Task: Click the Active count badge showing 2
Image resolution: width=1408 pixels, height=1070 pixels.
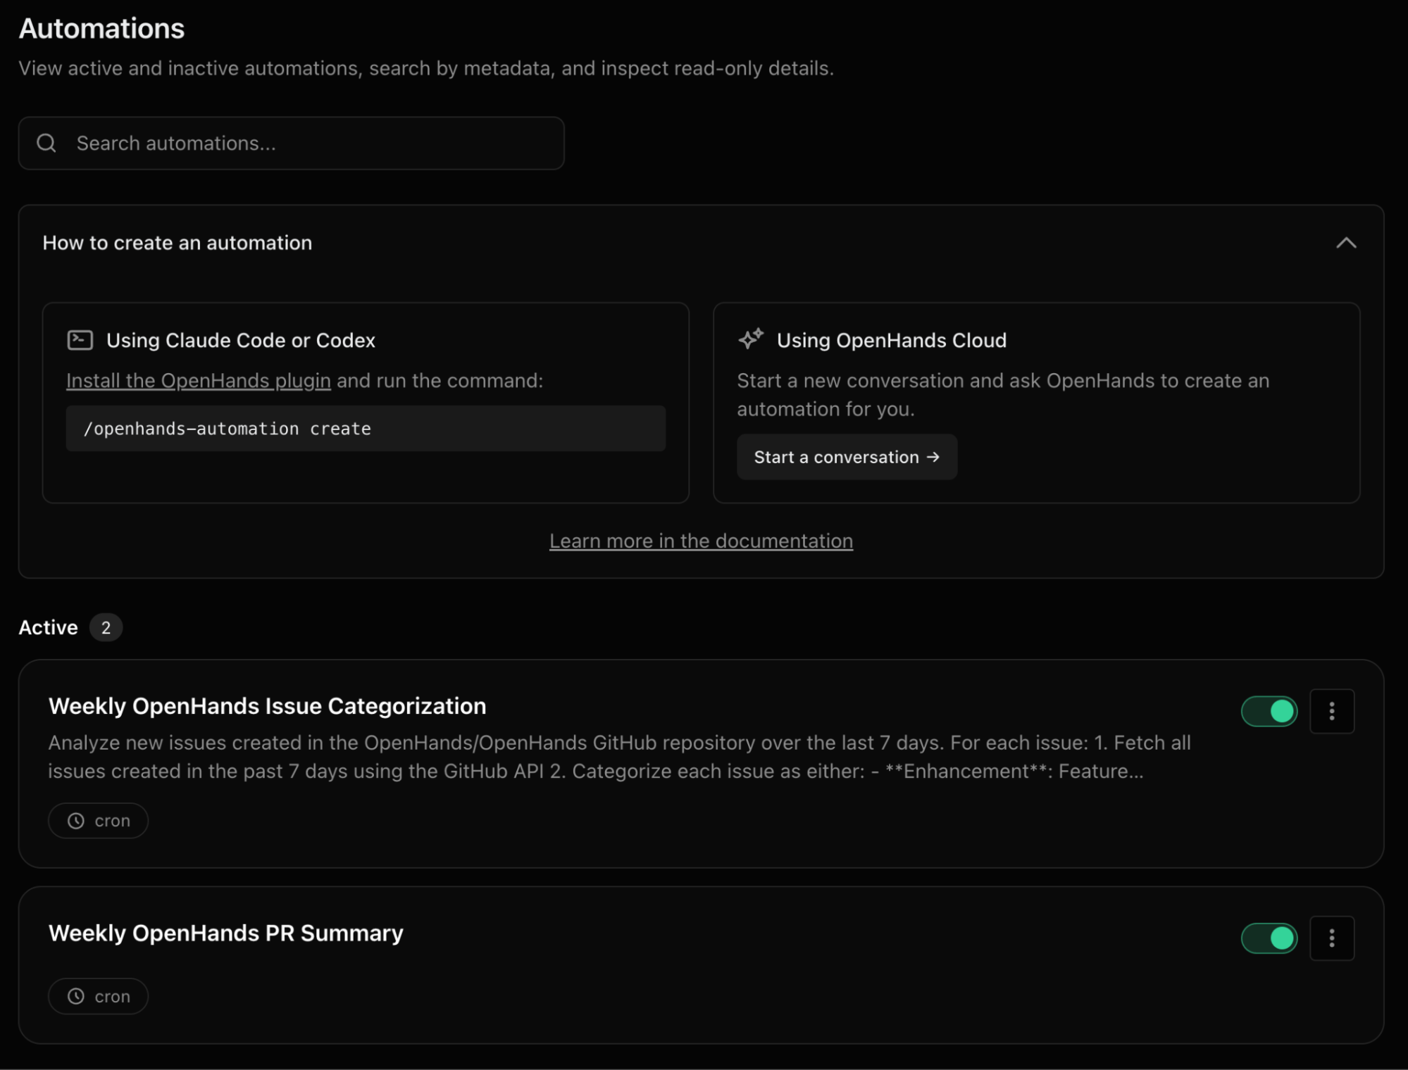Action: [106, 627]
